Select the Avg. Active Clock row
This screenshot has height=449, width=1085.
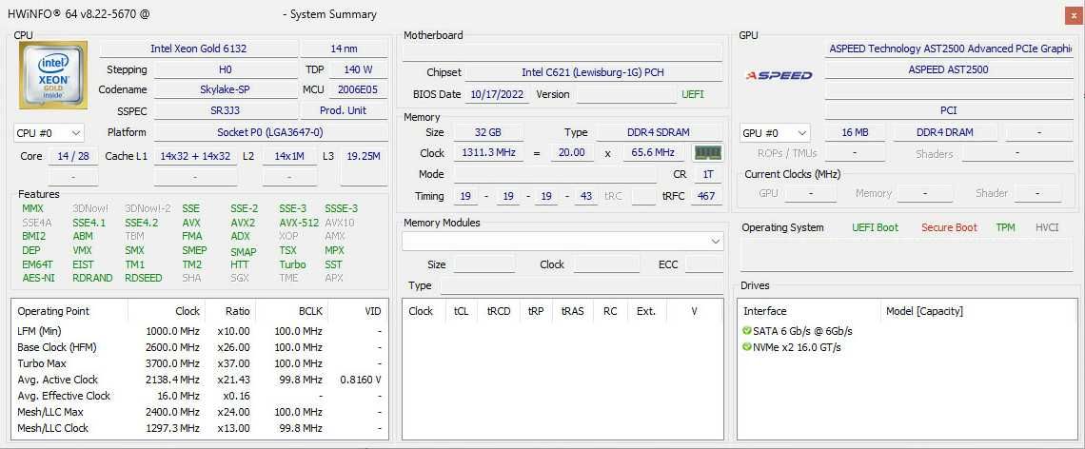[x=199, y=380]
